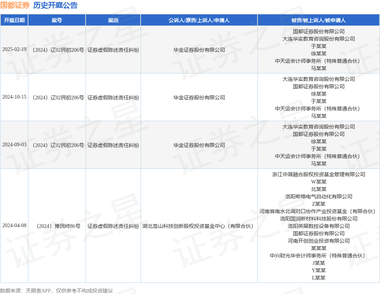
Task: Select the 案由 column header
Action: pos(113,20)
